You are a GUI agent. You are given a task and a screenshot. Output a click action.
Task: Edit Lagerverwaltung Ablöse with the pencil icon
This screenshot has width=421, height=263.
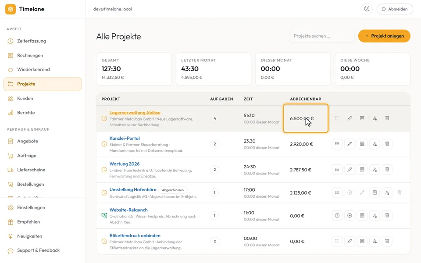coord(350,118)
